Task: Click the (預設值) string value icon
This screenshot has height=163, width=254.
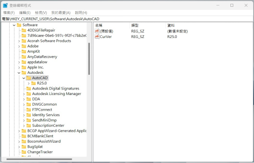Action: [97, 31]
